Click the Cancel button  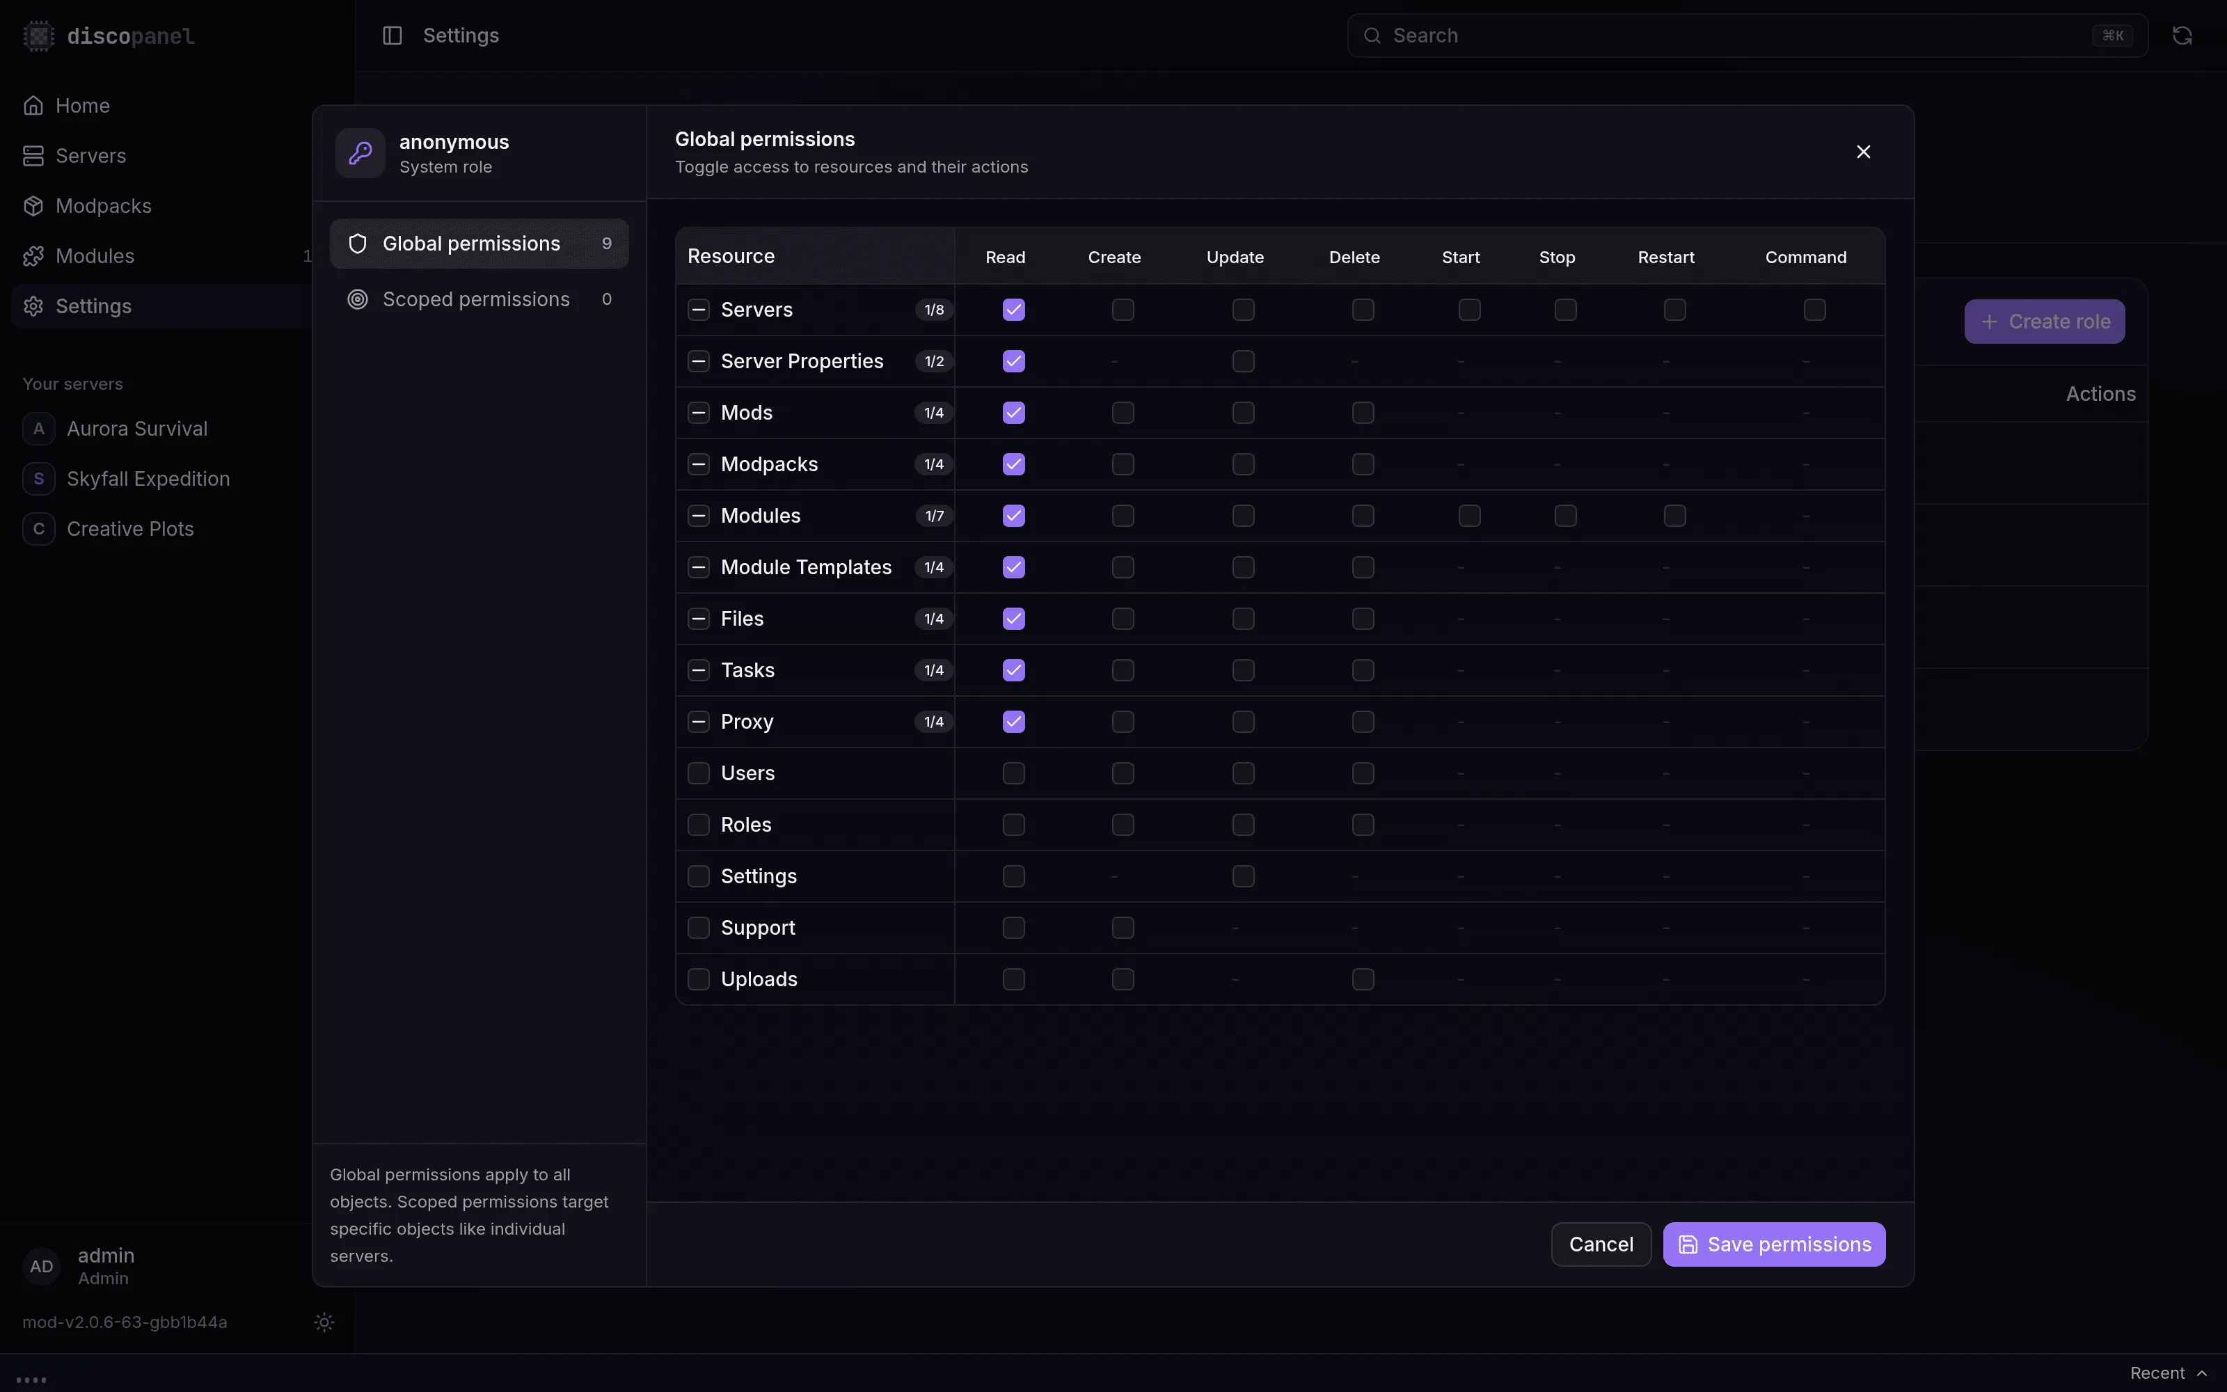point(1601,1244)
